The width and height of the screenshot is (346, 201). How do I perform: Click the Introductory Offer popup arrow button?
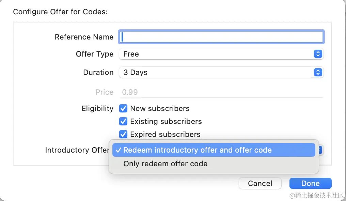point(321,150)
